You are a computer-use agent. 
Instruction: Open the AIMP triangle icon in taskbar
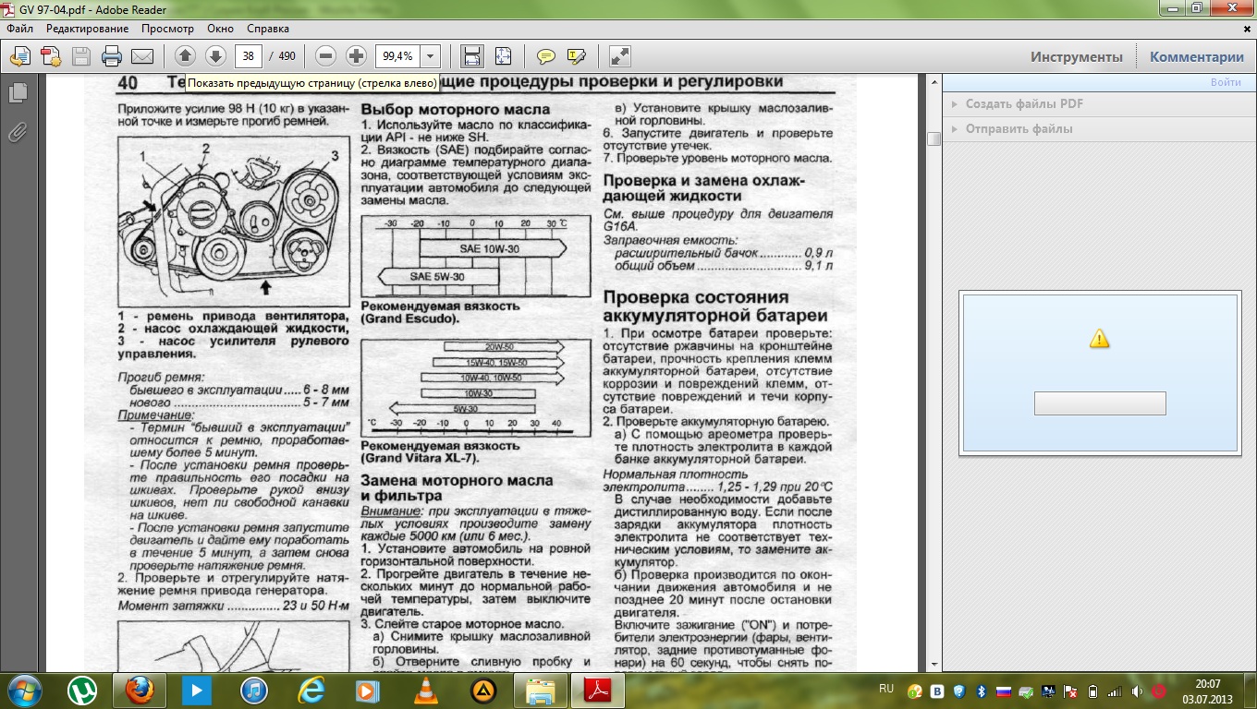[482, 691]
